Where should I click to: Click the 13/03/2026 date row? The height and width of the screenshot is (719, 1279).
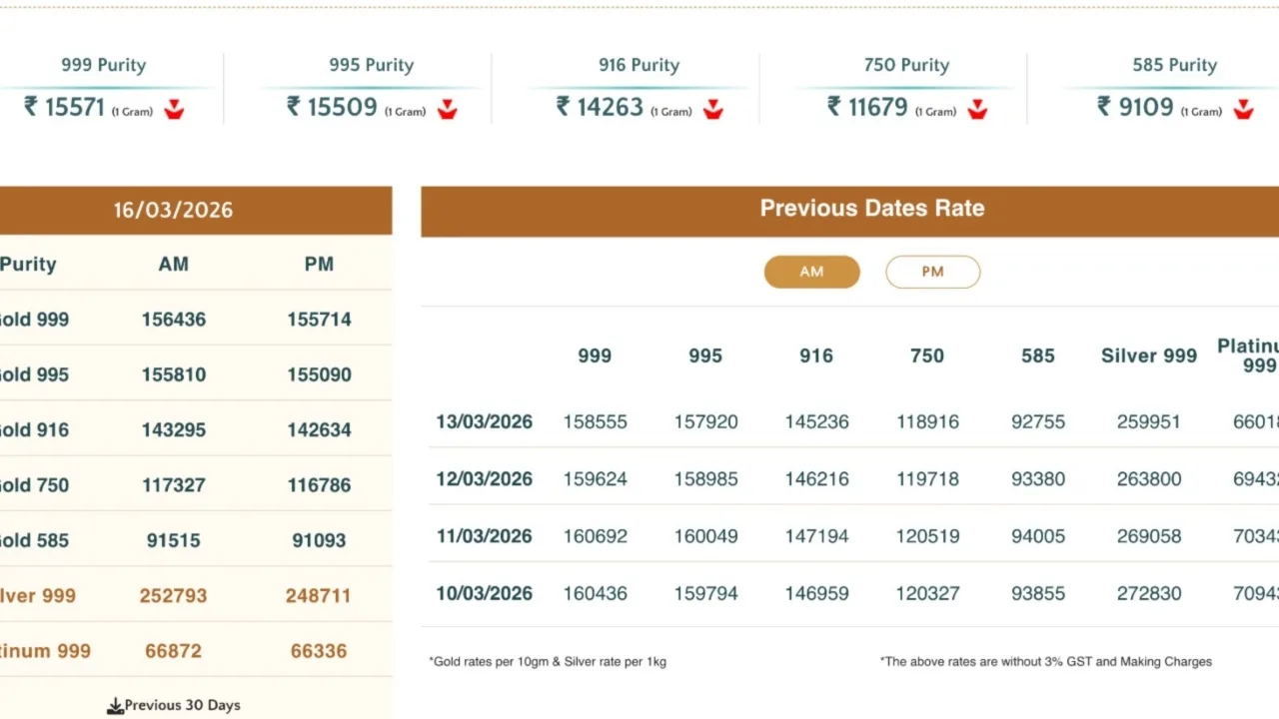pos(484,421)
